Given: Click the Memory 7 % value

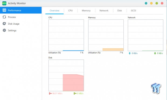Looking at the screenshot, I should pyautogui.click(x=121, y=53).
